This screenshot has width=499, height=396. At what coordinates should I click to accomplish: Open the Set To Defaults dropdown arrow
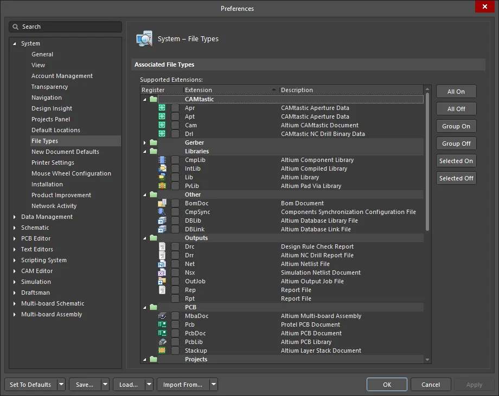pyautogui.click(x=61, y=385)
